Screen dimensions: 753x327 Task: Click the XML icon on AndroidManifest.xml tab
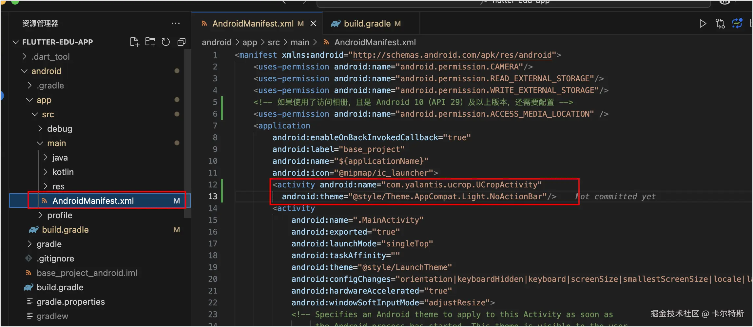coord(204,24)
